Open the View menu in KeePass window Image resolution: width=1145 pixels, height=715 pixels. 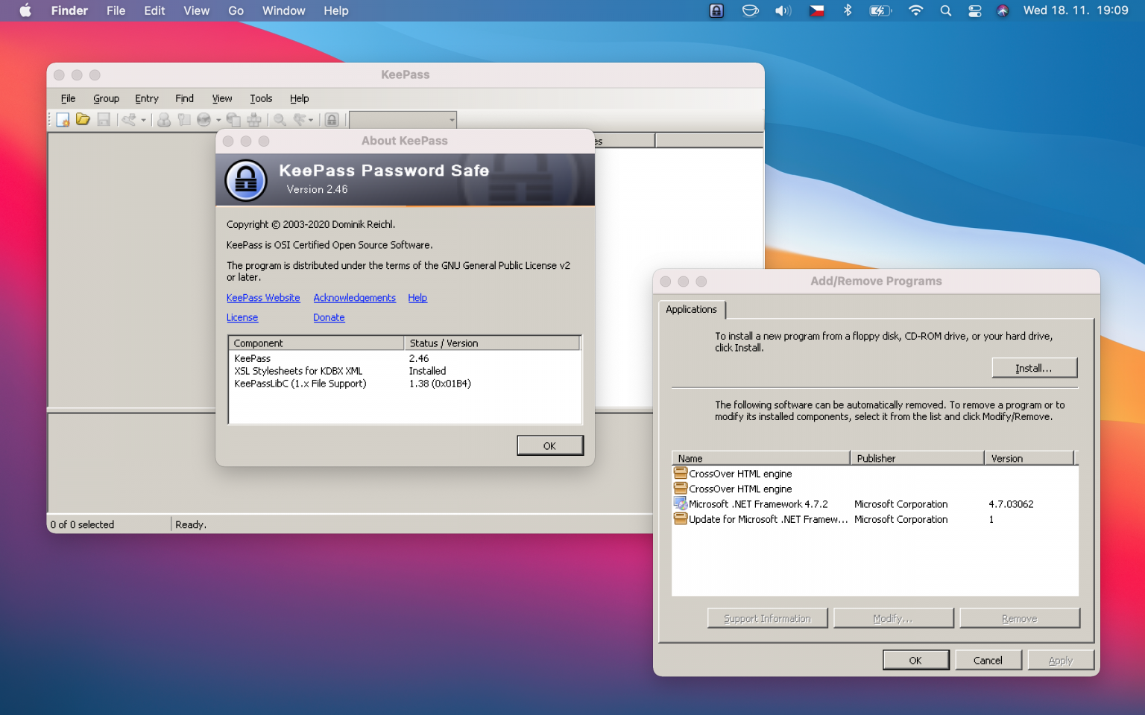pyautogui.click(x=222, y=98)
